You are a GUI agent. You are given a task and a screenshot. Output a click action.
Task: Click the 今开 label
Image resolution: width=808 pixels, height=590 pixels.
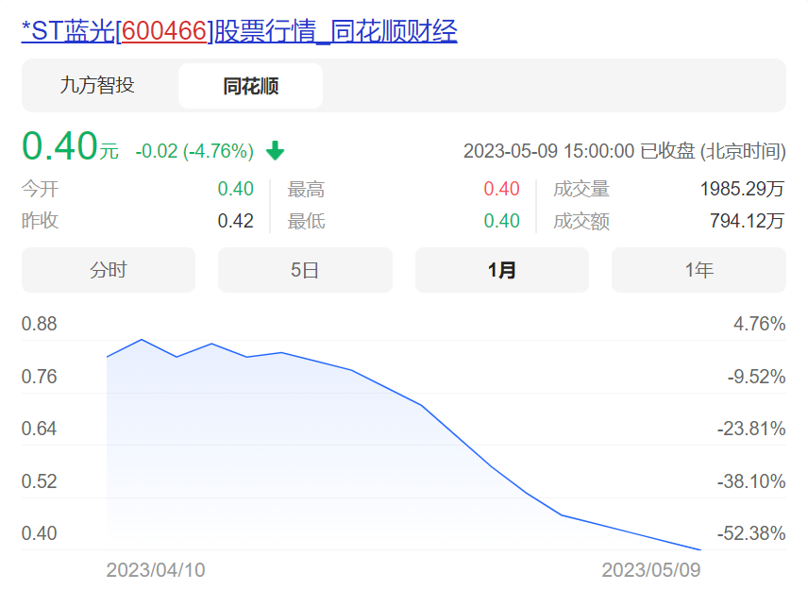41,189
